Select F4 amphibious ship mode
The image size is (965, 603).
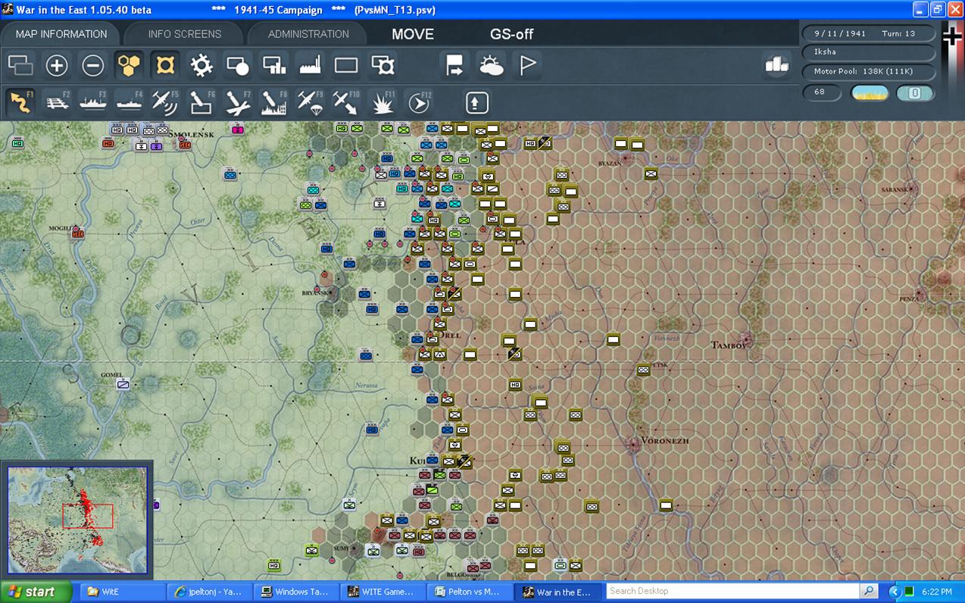tap(130, 102)
